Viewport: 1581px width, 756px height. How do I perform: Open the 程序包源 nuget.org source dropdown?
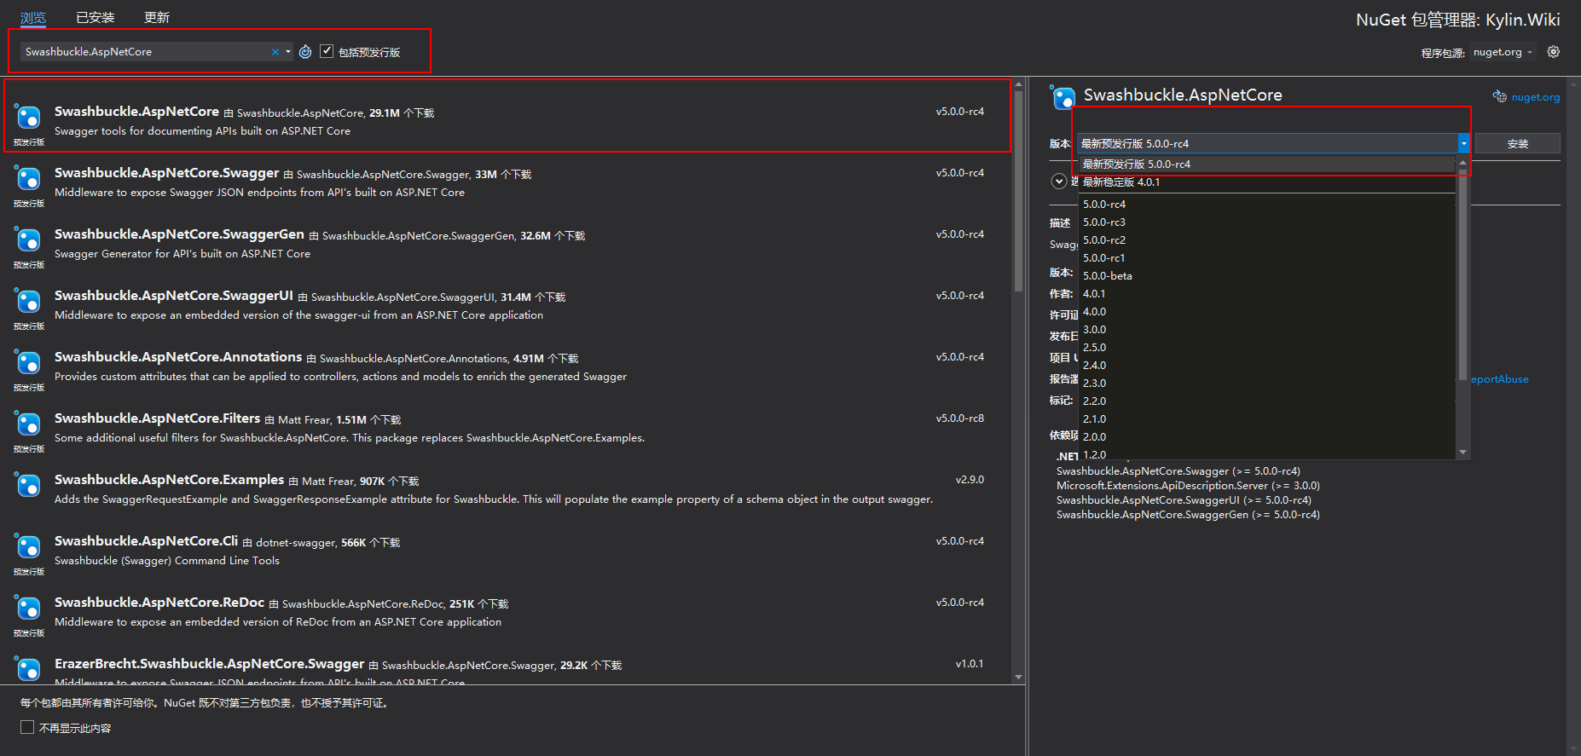1503,52
